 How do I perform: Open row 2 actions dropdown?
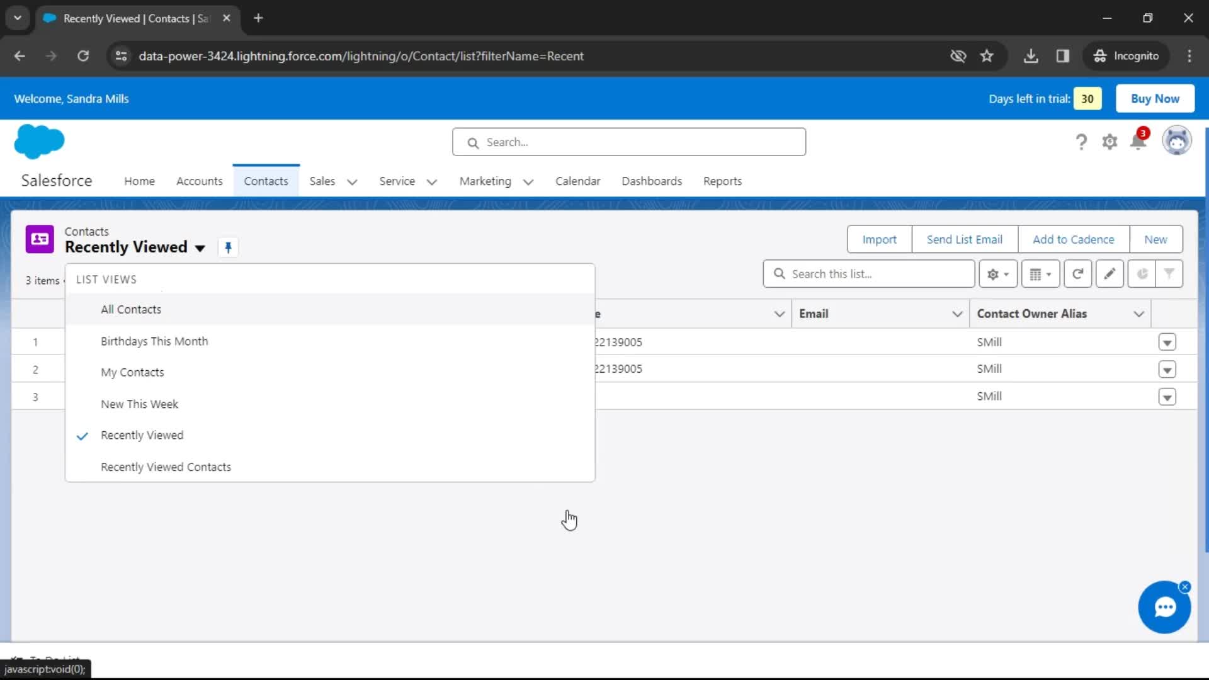tap(1167, 370)
